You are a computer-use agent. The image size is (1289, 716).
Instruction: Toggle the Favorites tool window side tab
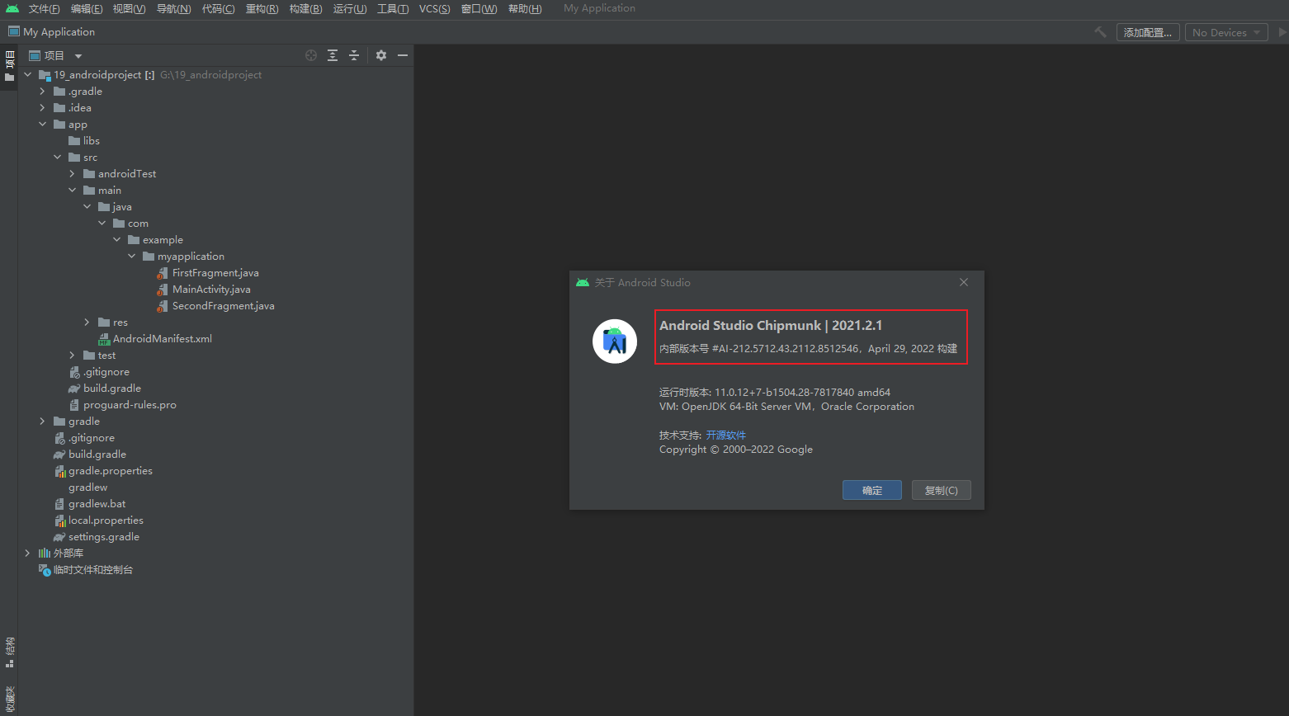coord(9,700)
